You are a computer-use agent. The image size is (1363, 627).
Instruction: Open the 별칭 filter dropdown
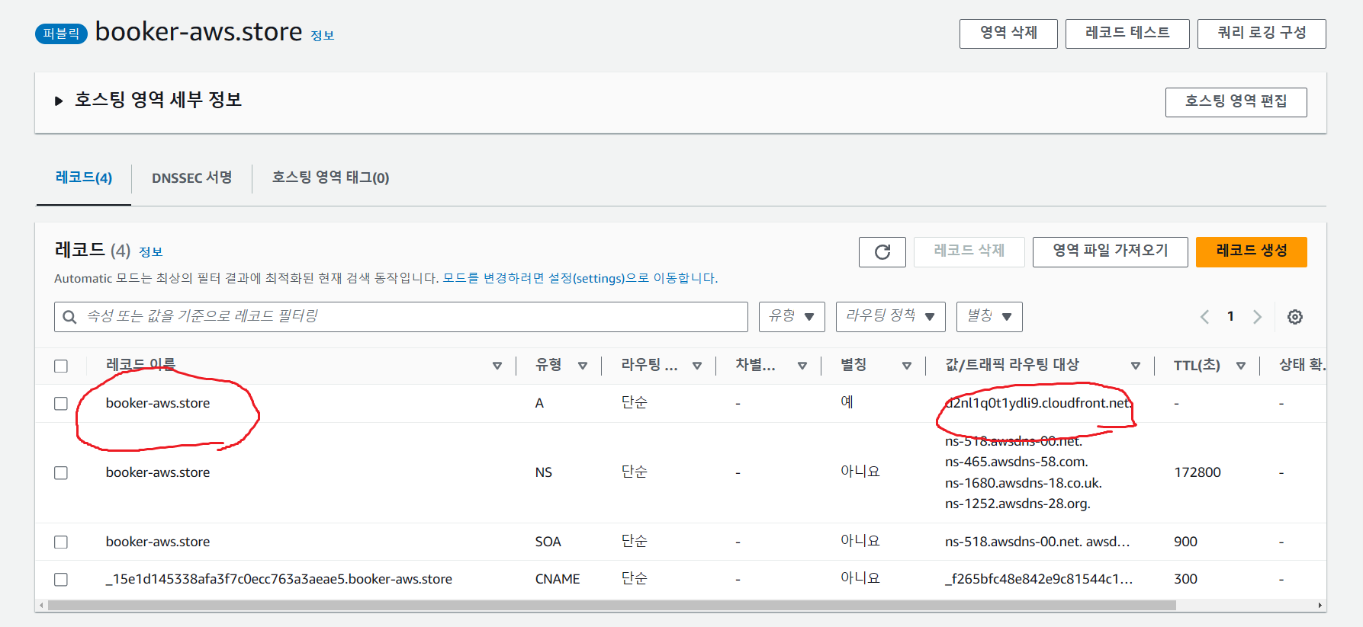click(x=989, y=317)
